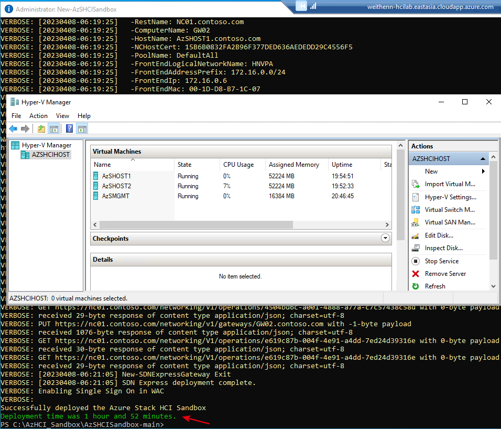Toggle the Show/Hide Action Pane toolbar icon
This screenshot has height=429, width=501.
coord(82,129)
